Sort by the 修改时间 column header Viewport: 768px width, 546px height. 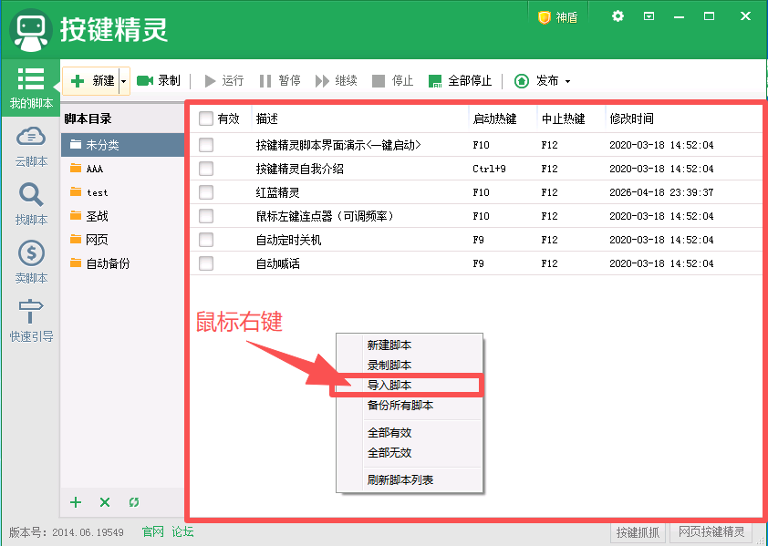point(684,118)
